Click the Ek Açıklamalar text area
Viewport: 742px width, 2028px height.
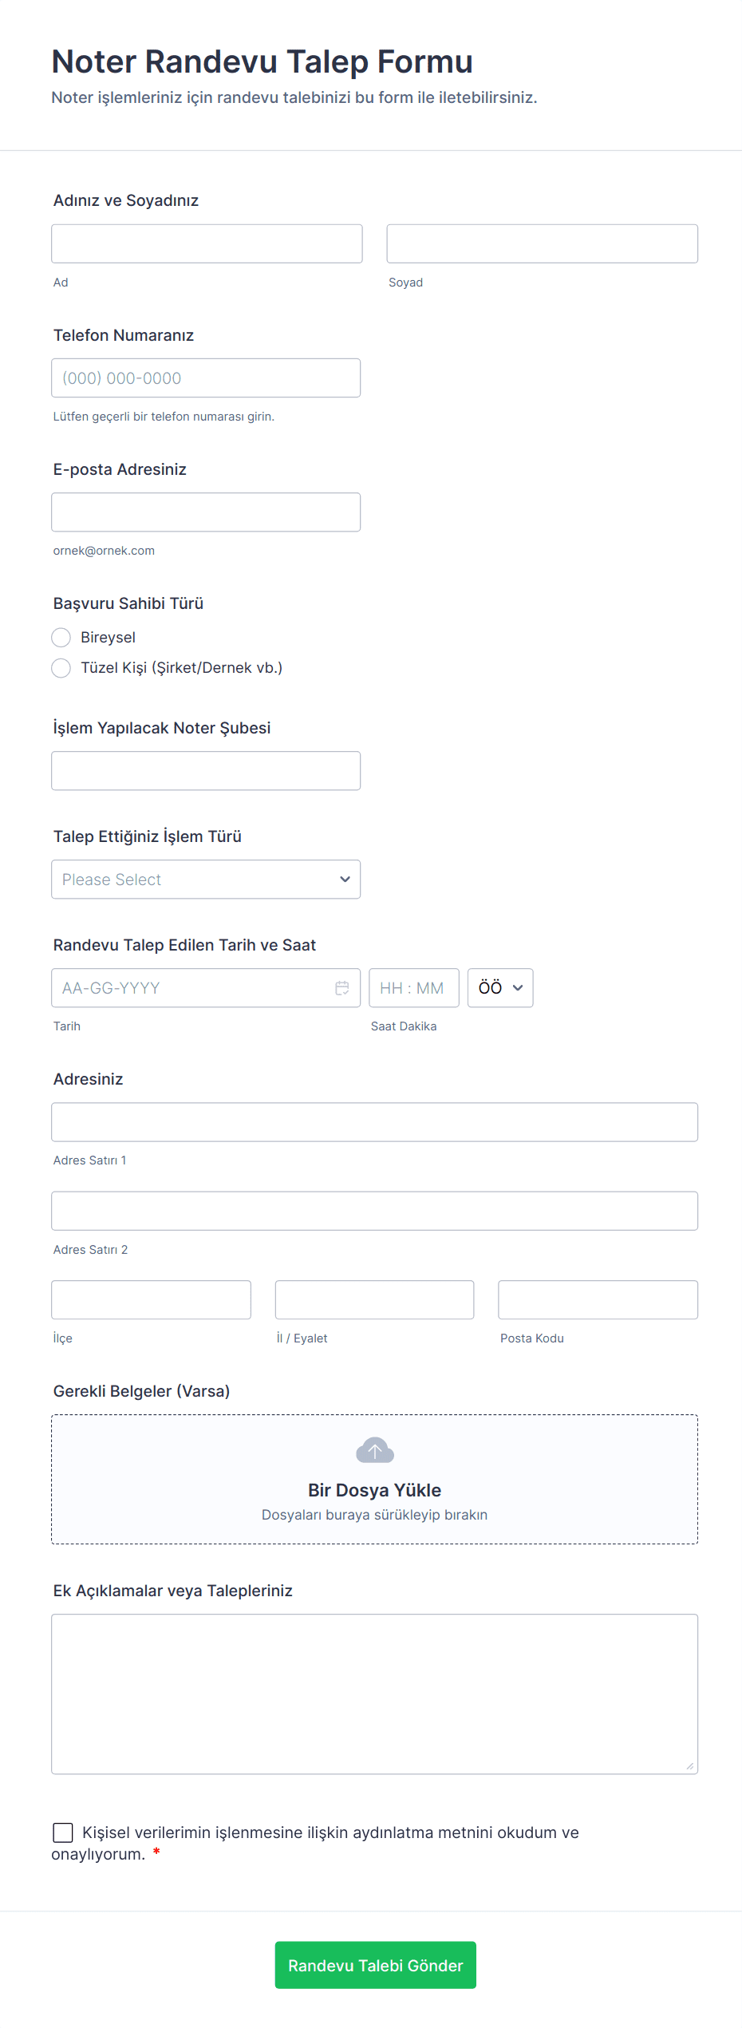coord(374,1694)
